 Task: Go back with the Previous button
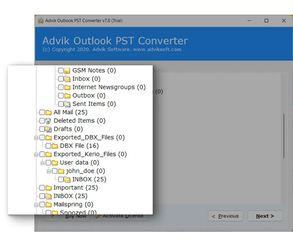point(225,216)
